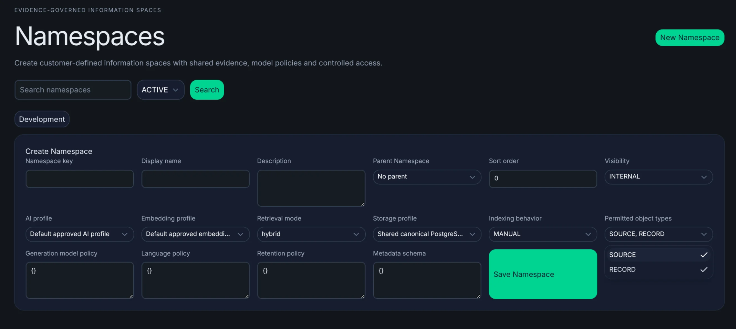Click the Metadata schema textarea
This screenshot has width=736, height=329.
[x=427, y=280]
